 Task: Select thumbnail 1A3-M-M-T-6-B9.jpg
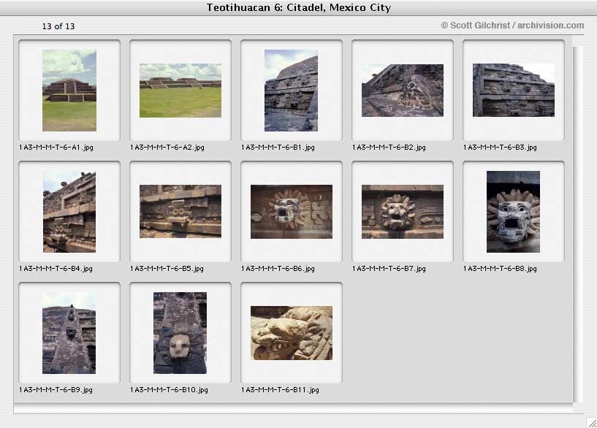coord(69,333)
